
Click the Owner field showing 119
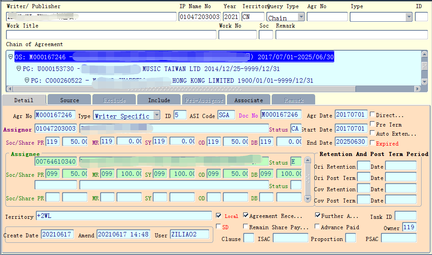tap(409, 227)
